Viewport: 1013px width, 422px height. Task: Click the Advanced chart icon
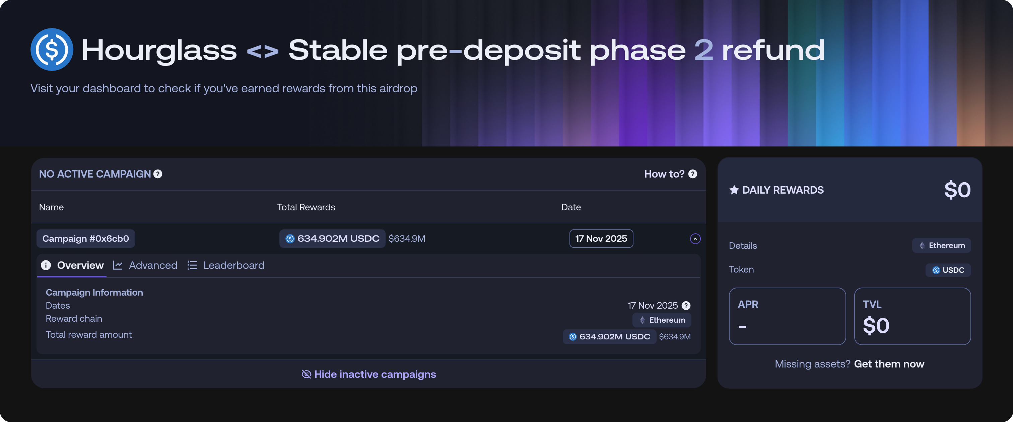[118, 266]
